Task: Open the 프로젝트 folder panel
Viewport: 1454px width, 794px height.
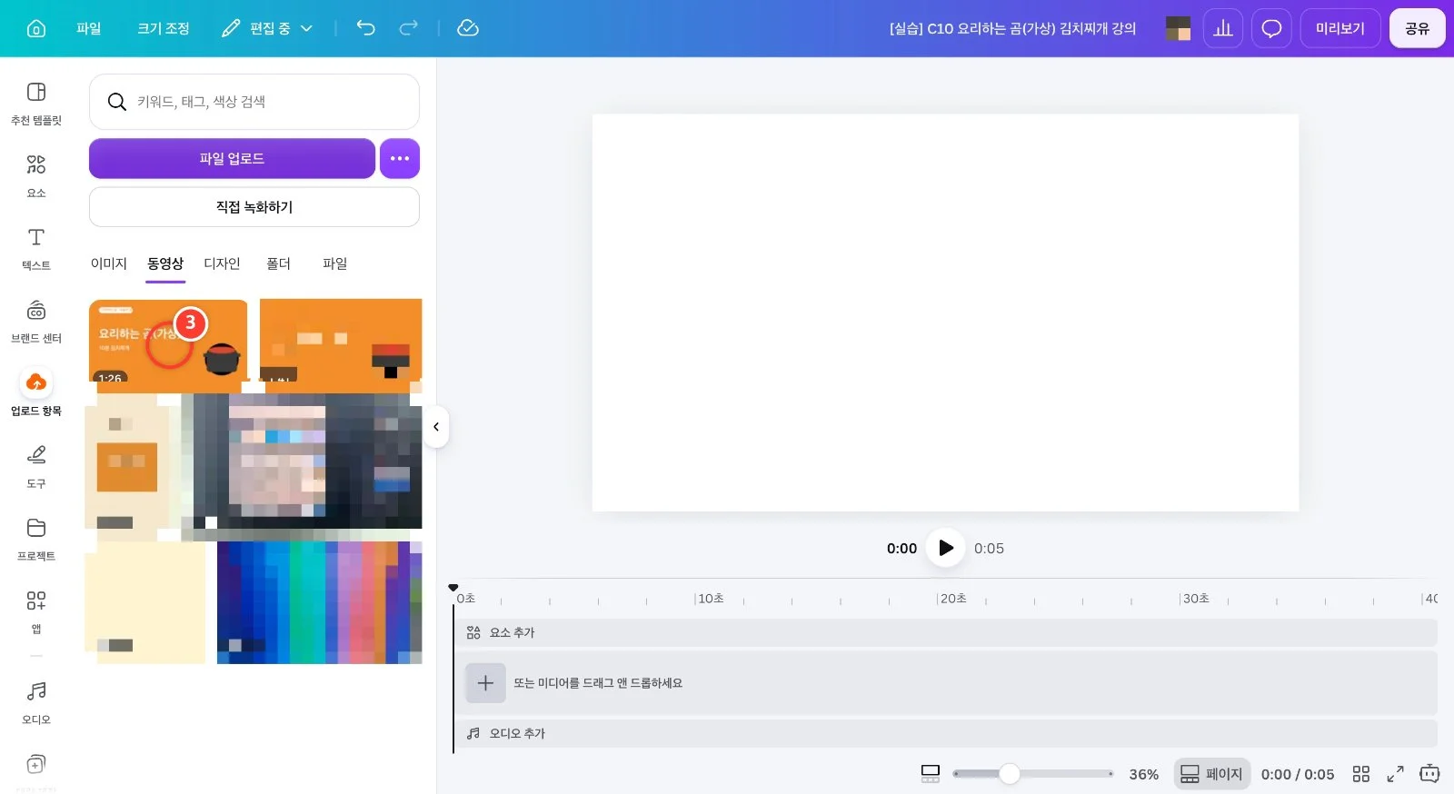Action: click(x=36, y=539)
